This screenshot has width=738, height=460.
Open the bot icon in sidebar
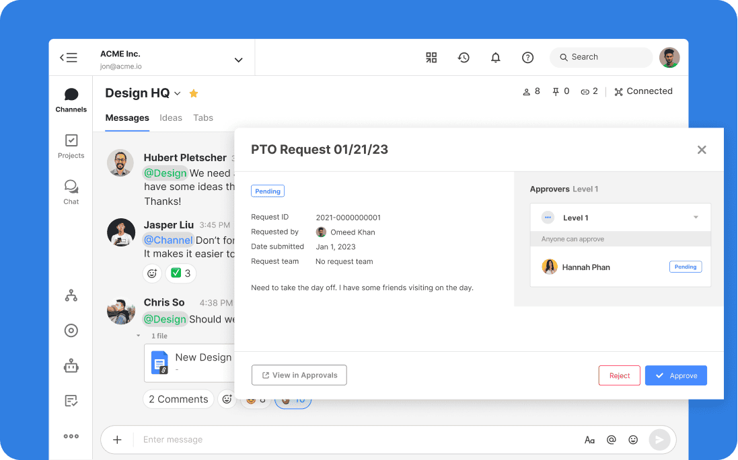(x=71, y=366)
